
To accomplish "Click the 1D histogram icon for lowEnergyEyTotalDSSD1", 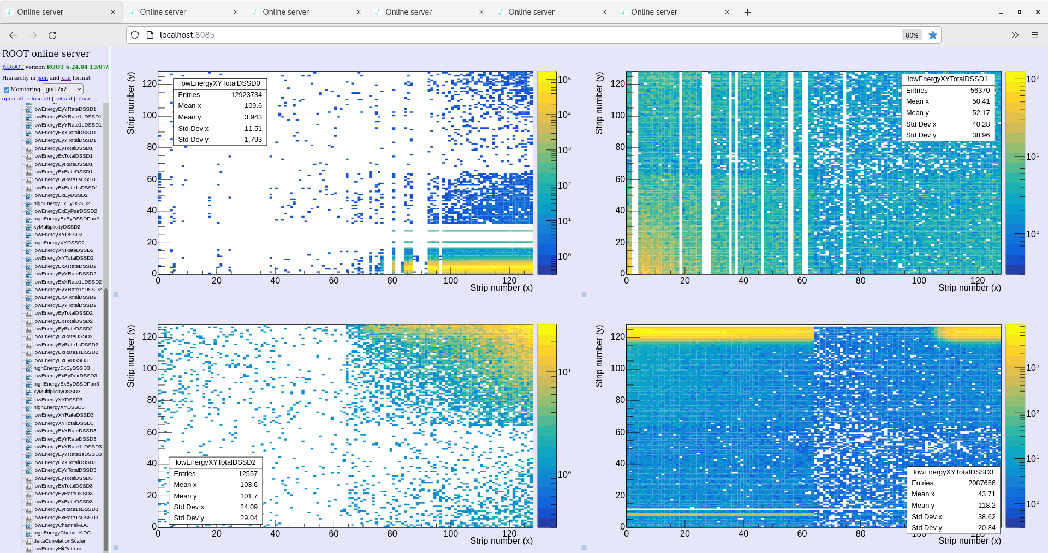I will click(x=29, y=148).
